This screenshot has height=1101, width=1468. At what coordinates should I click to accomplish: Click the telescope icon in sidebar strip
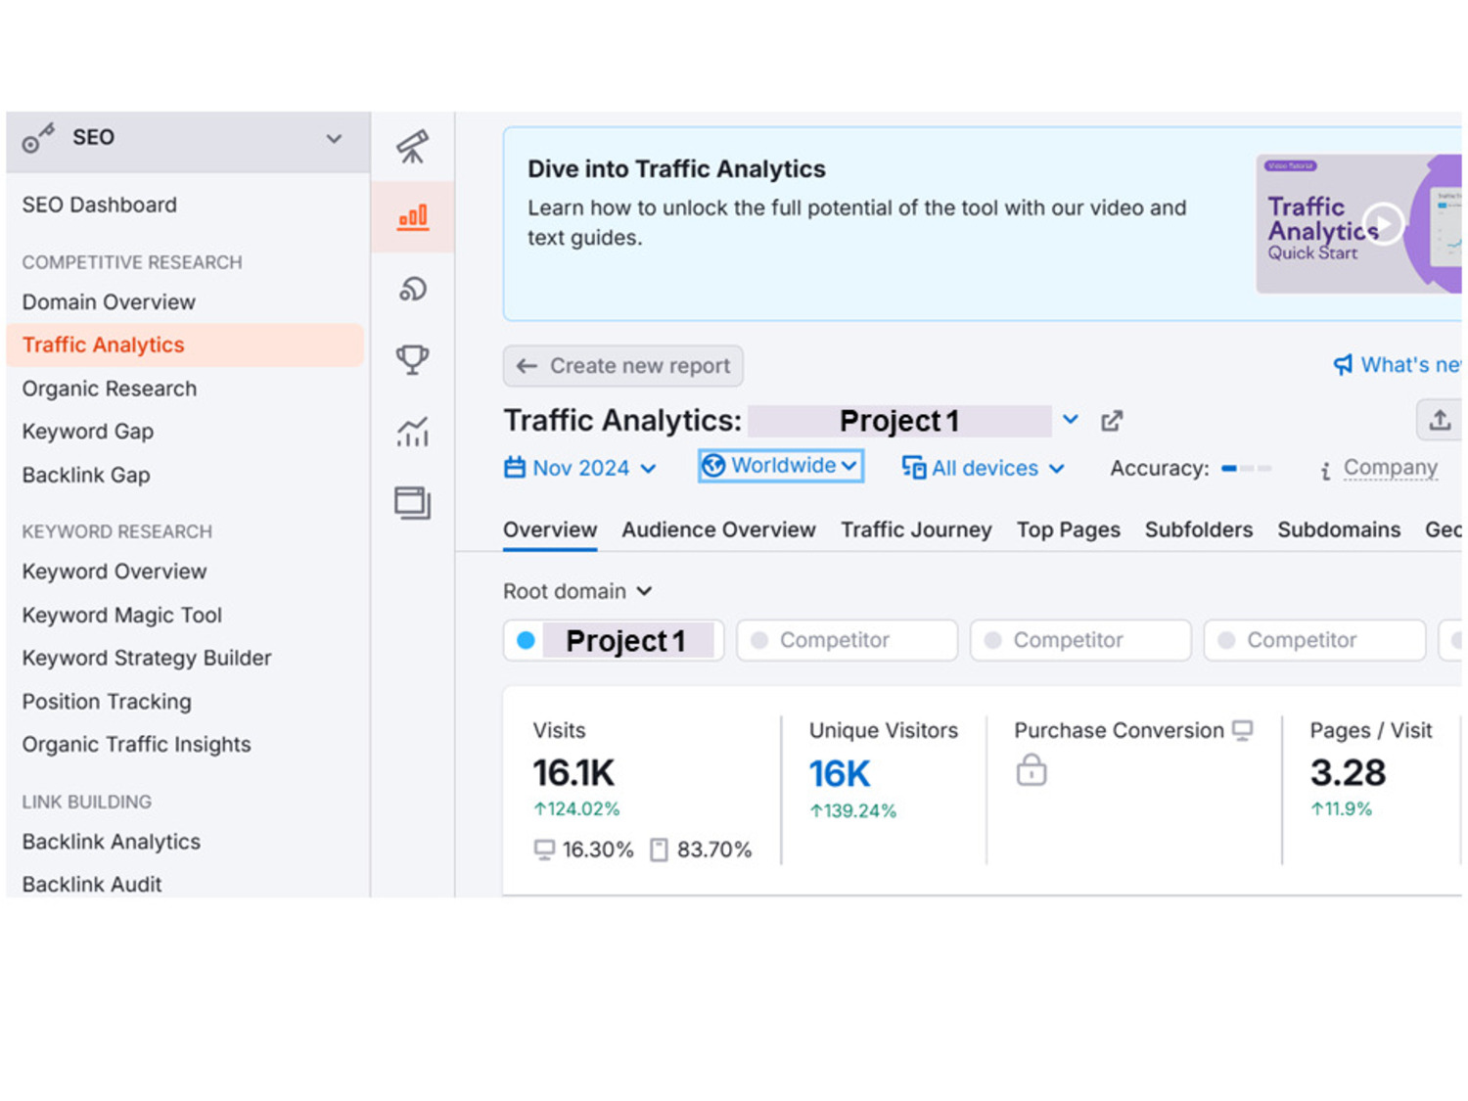412,147
